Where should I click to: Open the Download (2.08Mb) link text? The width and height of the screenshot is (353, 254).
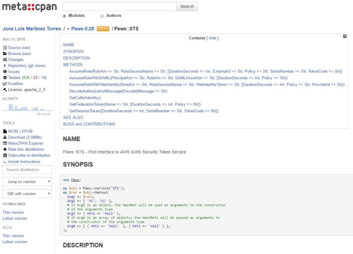click(x=25, y=137)
